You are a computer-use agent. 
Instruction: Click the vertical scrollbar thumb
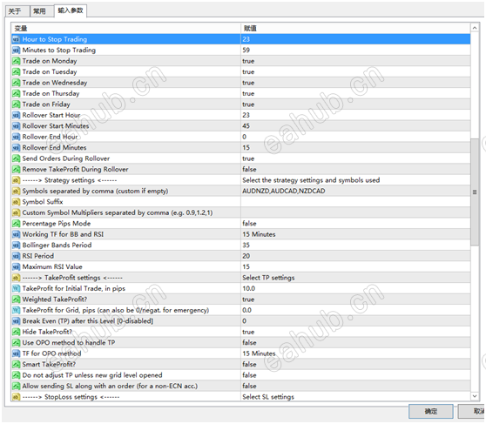475,192
